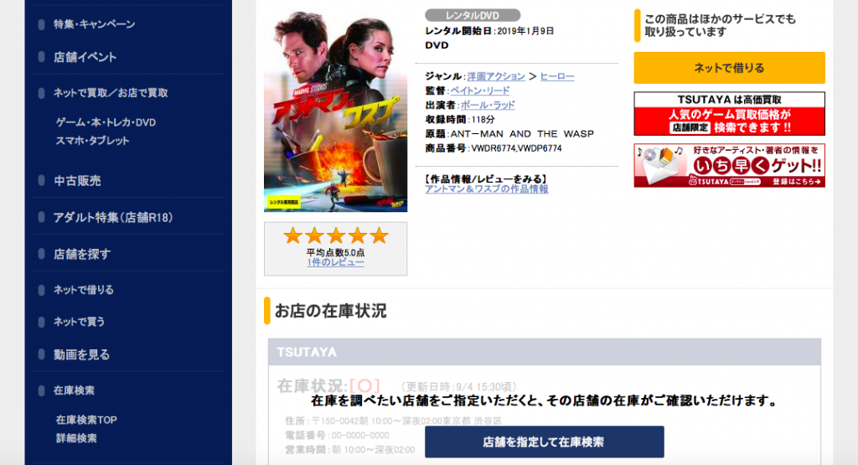Image resolution: width=858 pixels, height=465 pixels.
Task: Follow the ヒーロー genre link
Action: tap(557, 76)
